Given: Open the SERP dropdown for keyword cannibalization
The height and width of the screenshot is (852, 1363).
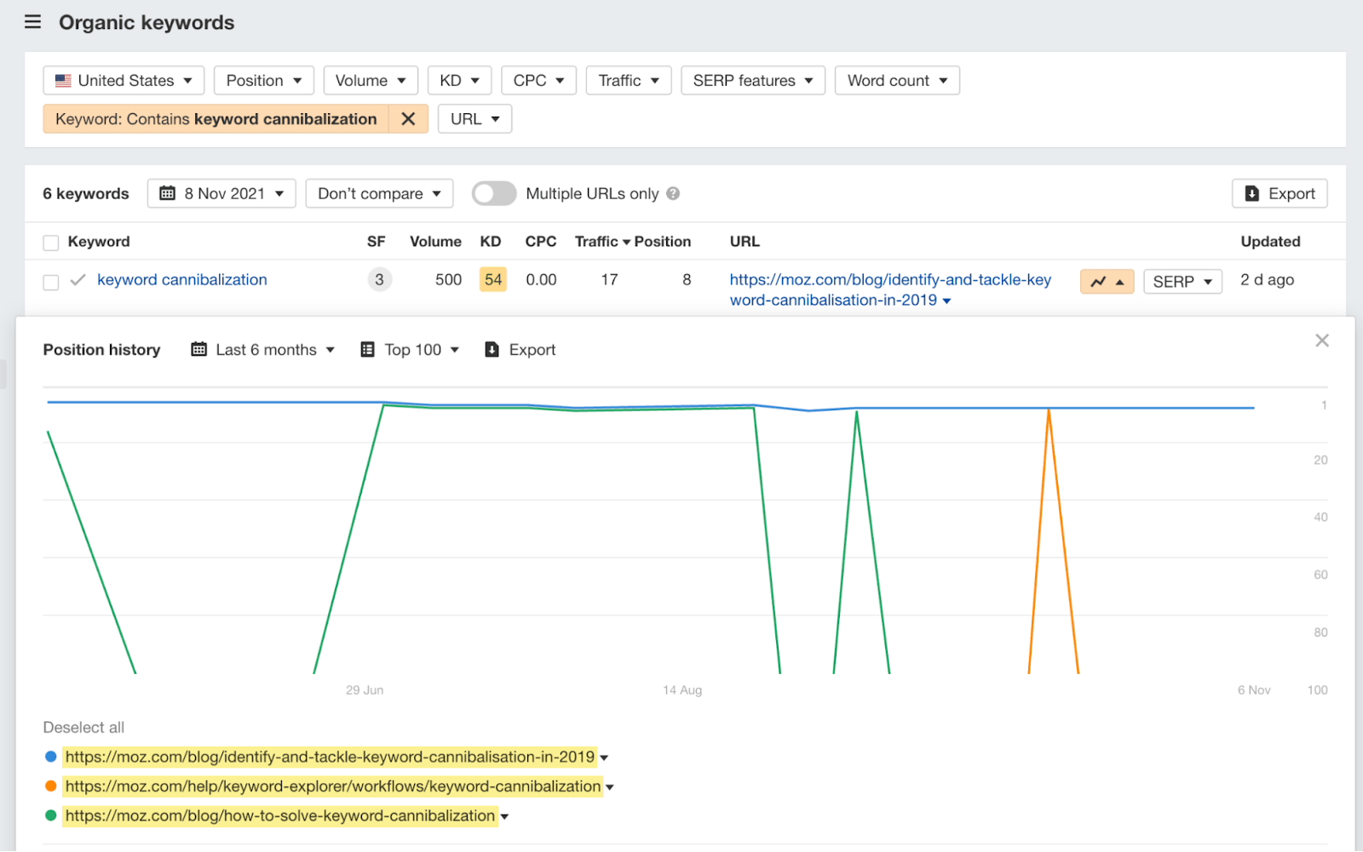Looking at the screenshot, I should click(1182, 281).
